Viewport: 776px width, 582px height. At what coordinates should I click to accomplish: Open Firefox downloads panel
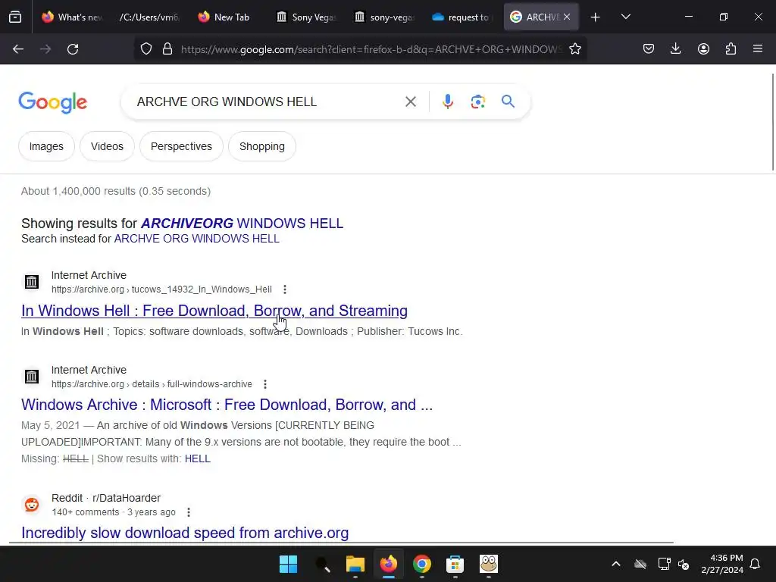click(x=675, y=49)
